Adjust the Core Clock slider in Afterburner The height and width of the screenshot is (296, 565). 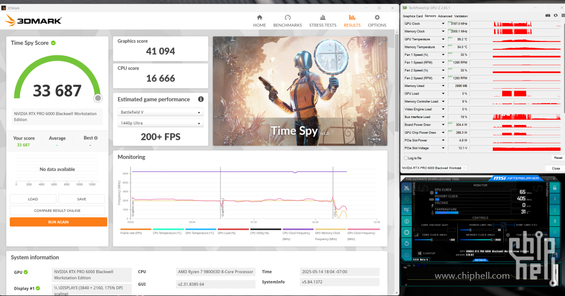point(432,240)
